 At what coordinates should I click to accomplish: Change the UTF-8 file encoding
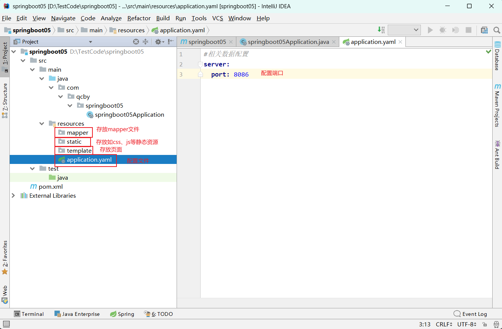[x=467, y=324]
